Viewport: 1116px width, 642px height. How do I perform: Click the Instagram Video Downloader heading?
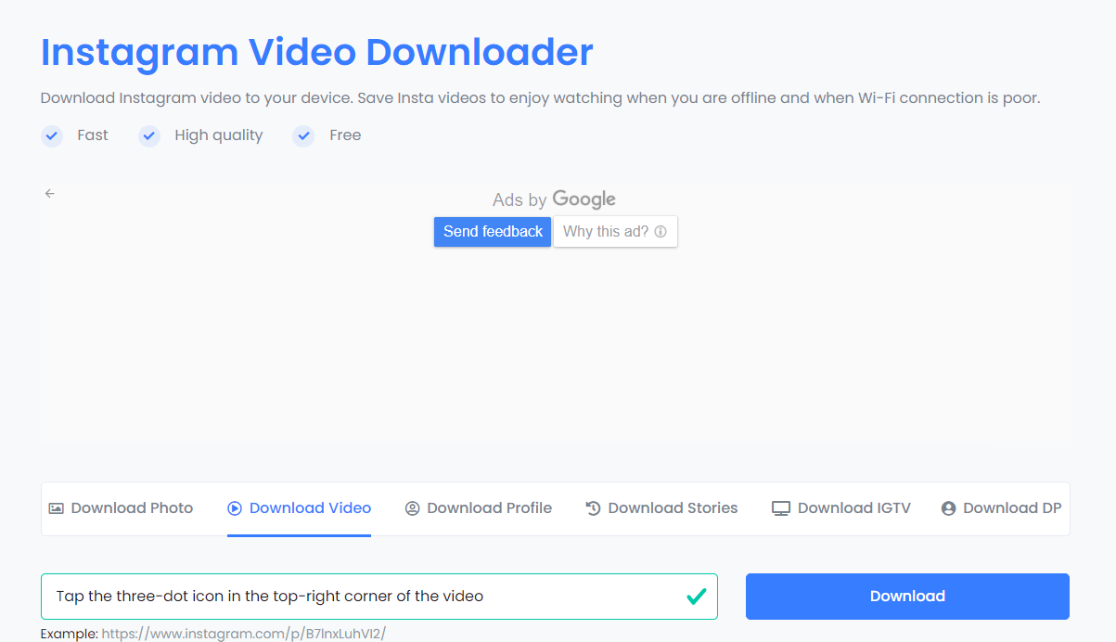pyautogui.click(x=317, y=52)
